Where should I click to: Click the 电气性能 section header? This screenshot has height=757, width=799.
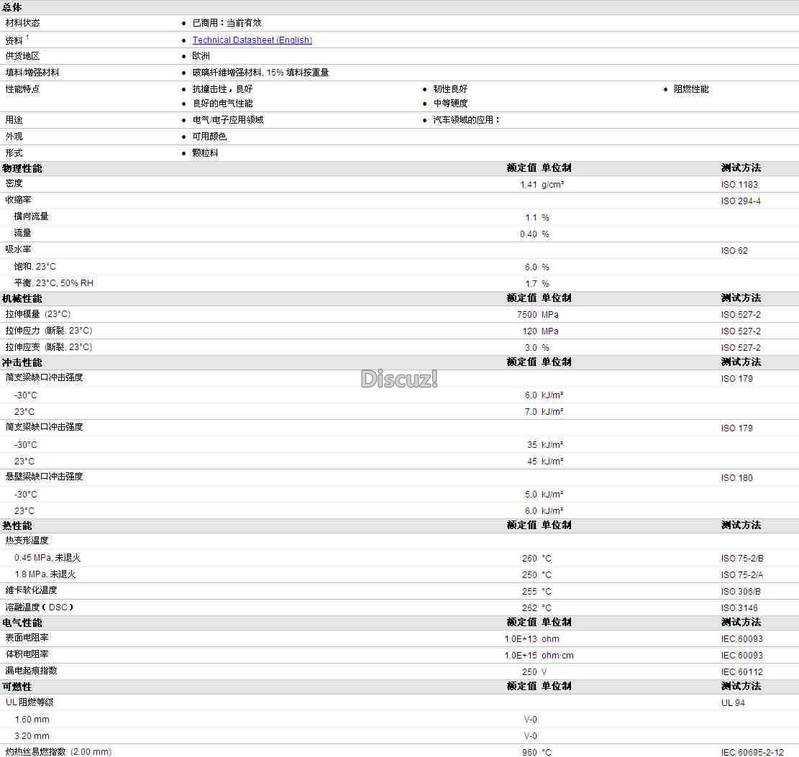point(22,623)
